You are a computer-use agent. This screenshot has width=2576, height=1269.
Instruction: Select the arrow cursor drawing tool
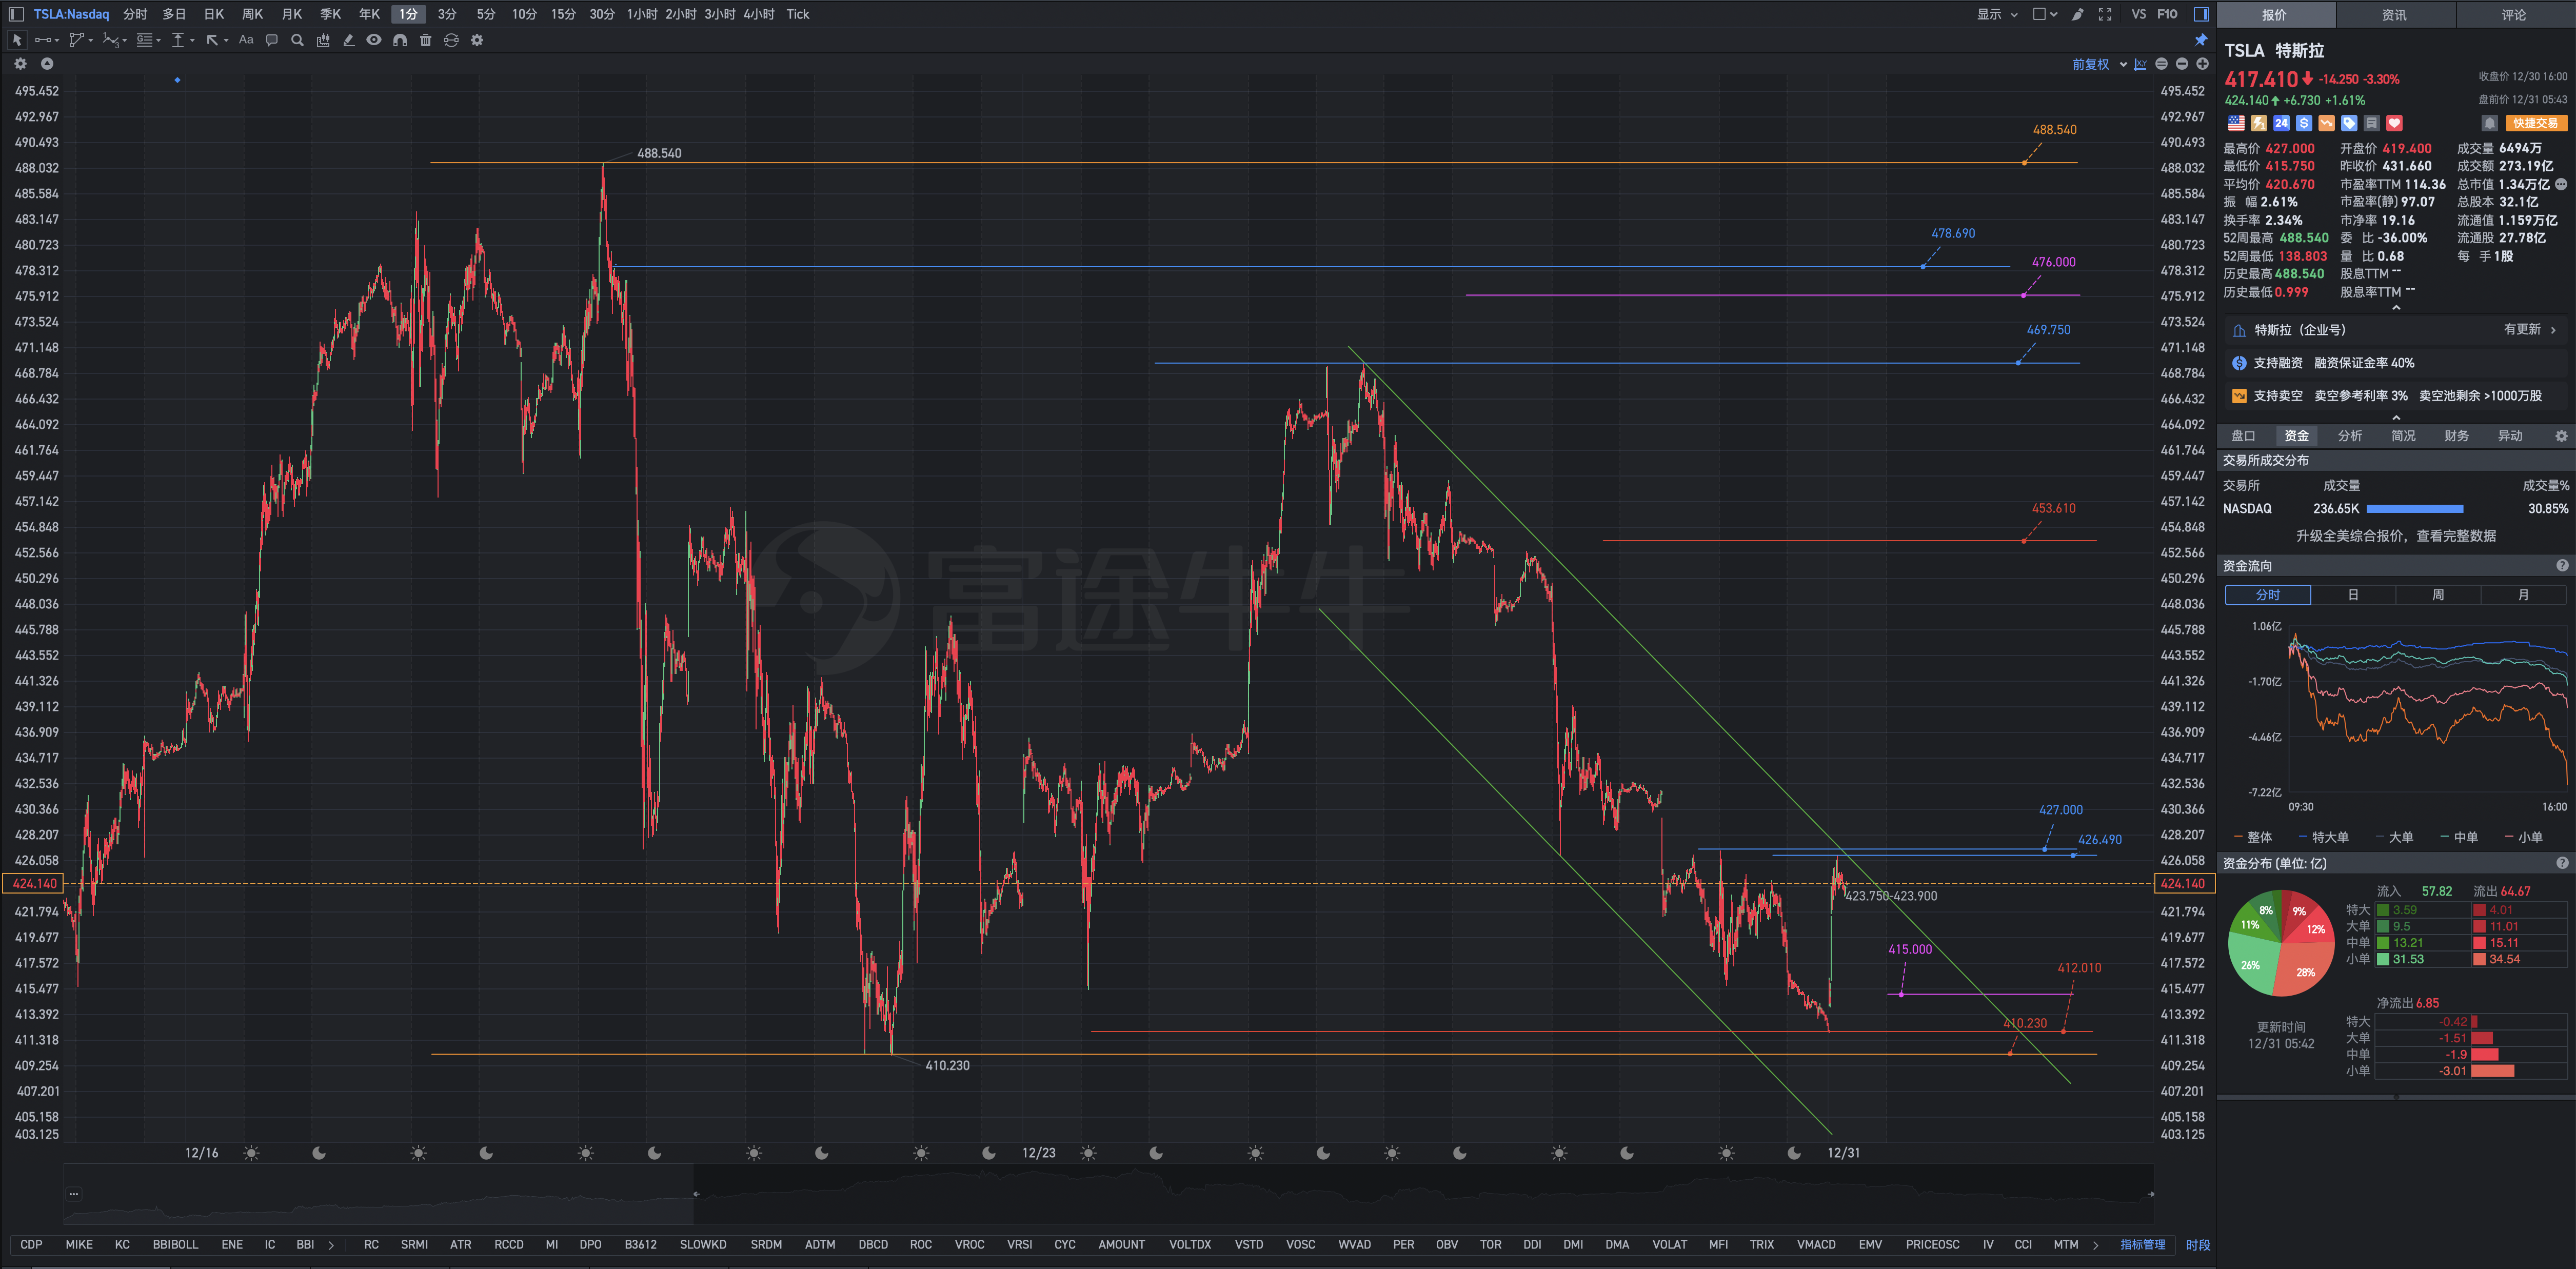[17, 40]
